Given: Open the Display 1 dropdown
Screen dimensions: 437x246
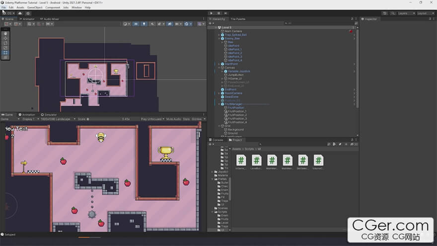Looking at the screenshot, I should coord(30,119).
